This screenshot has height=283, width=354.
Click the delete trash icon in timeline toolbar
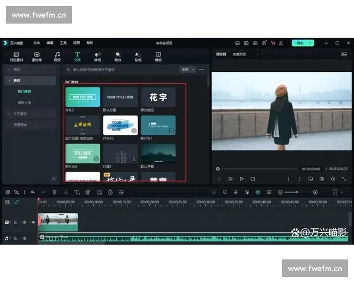pos(54,192)
